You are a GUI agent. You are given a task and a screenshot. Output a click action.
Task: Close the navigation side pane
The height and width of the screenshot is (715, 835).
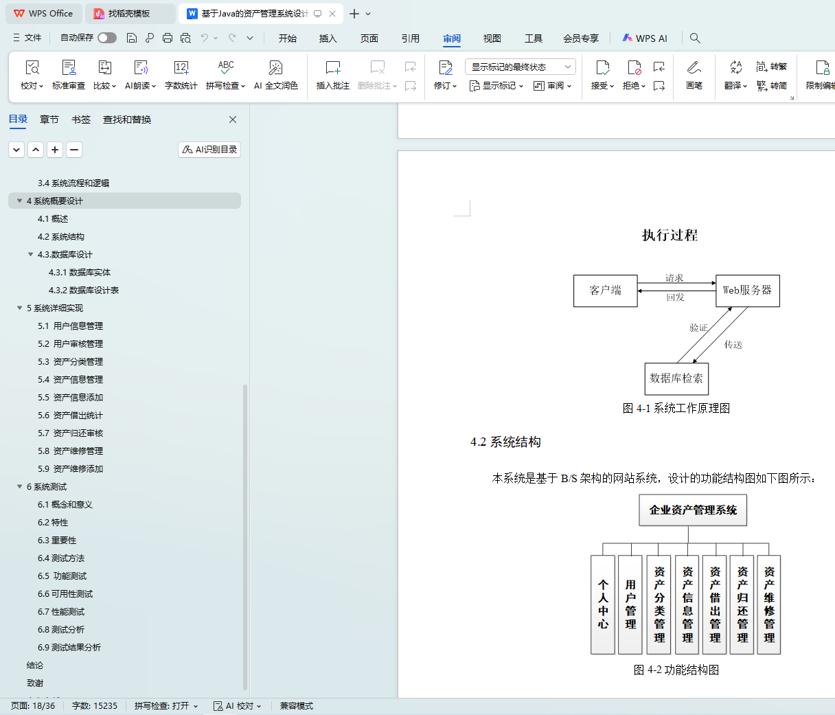pyautogui.click(x=233, y=120)
